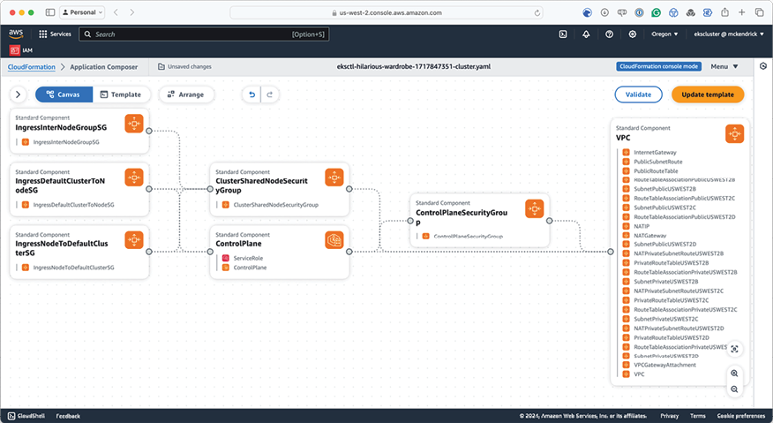Open the notifications bell

(x=586, y=34)
